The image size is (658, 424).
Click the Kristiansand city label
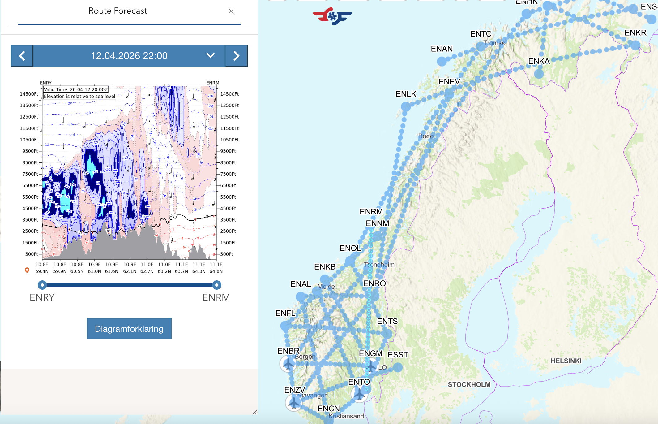point(346,416)
